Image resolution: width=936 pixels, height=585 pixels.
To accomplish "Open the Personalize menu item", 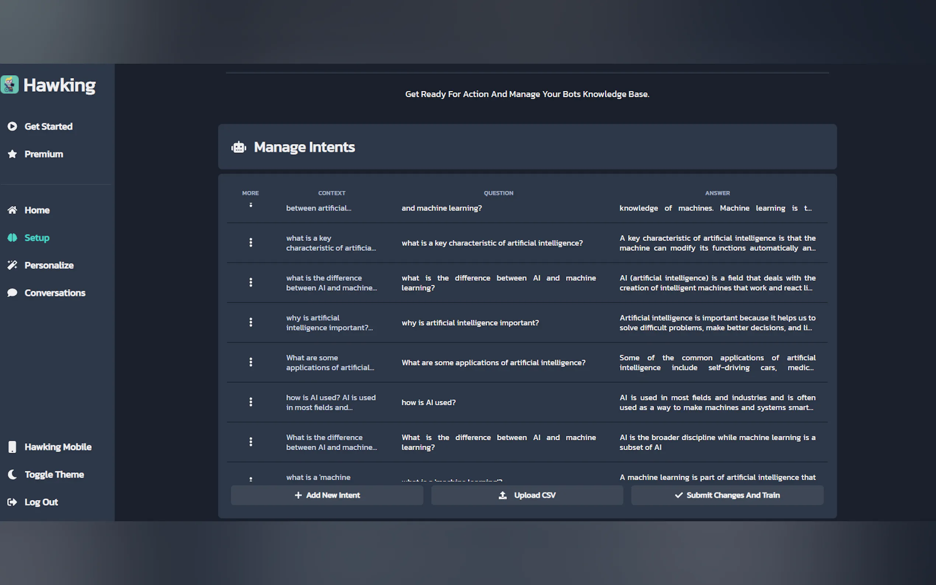I will coord(49,265).
